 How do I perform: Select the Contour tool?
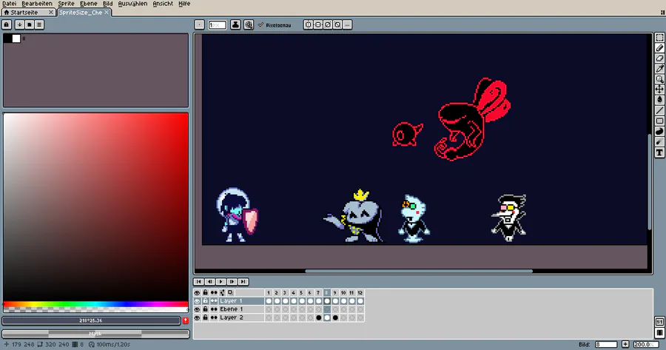coord(659,131)
